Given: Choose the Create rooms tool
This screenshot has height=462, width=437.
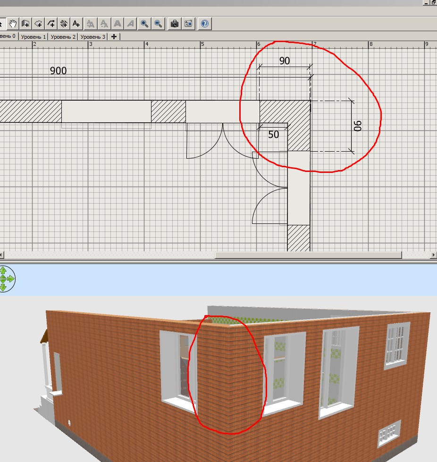Looking at the screenshot, I should tap(38, 24).
